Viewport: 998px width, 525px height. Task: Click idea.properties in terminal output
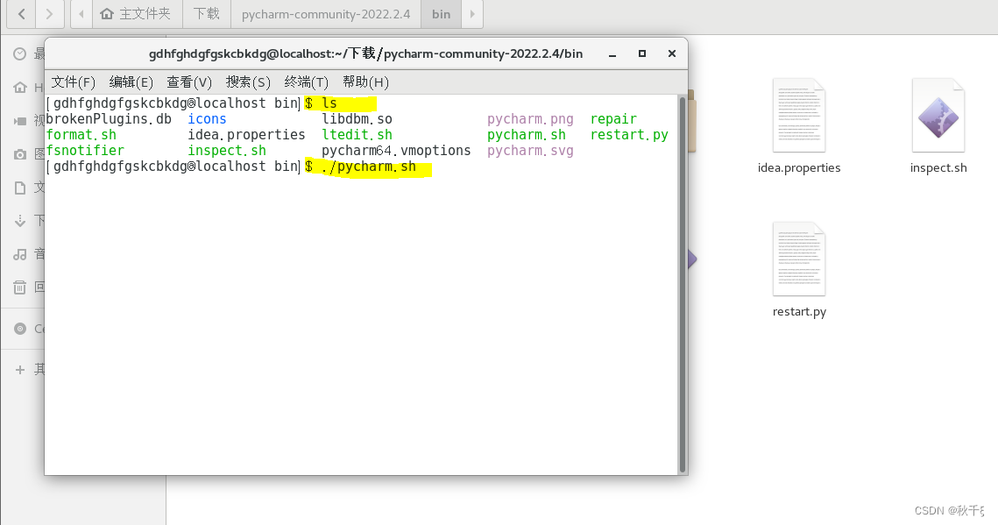[246, 135]
